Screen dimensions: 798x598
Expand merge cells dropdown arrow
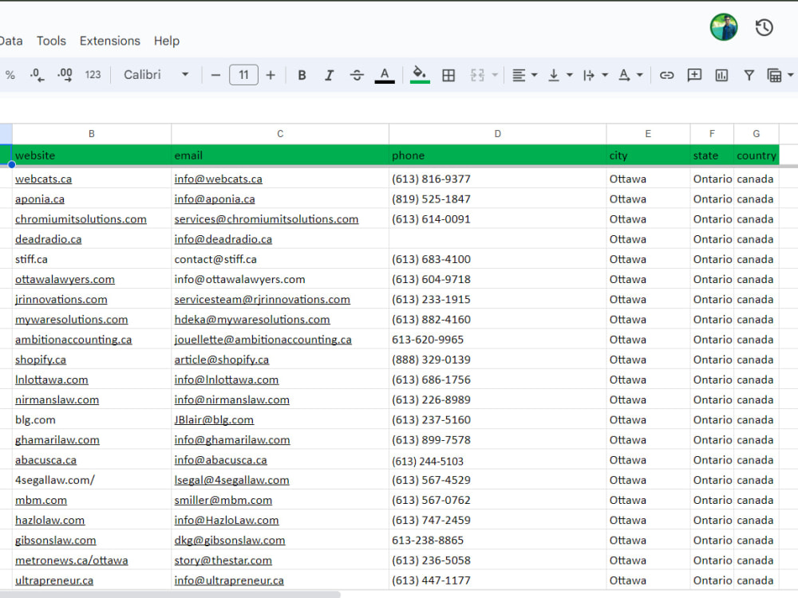[495, 75]
